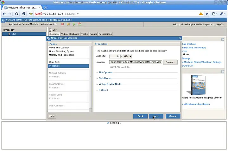Image resolution: width=228 pixels, height=151 pixels.
Task: Click the green Play power-on icon
Action: [74, 24]
